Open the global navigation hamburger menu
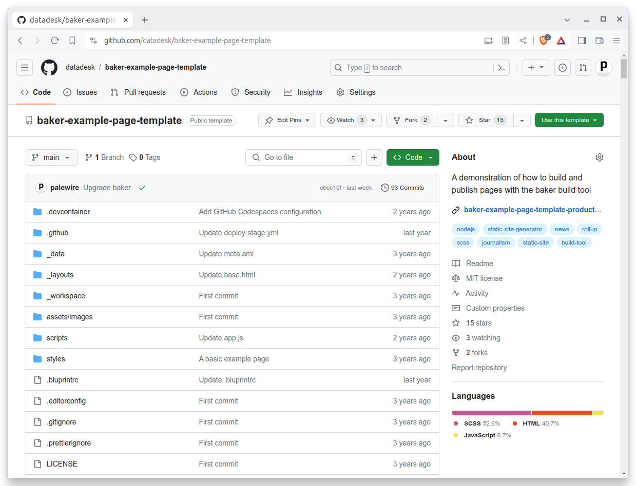Screen dimensions: 636x486 click(x=25, y=68)
